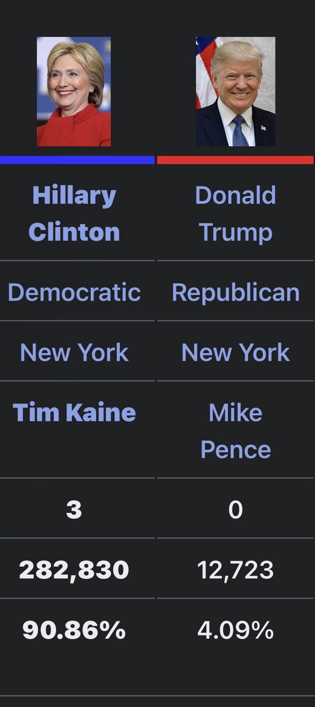Open the Donald Trump portrait photo

pyautogui.click(x=236, y=91)
